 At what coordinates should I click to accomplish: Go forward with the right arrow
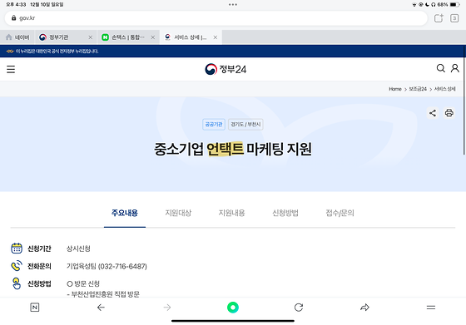[x=167, y=308]
